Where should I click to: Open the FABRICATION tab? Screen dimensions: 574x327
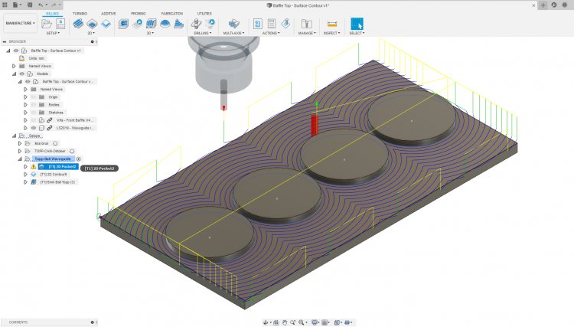[171, 14]
